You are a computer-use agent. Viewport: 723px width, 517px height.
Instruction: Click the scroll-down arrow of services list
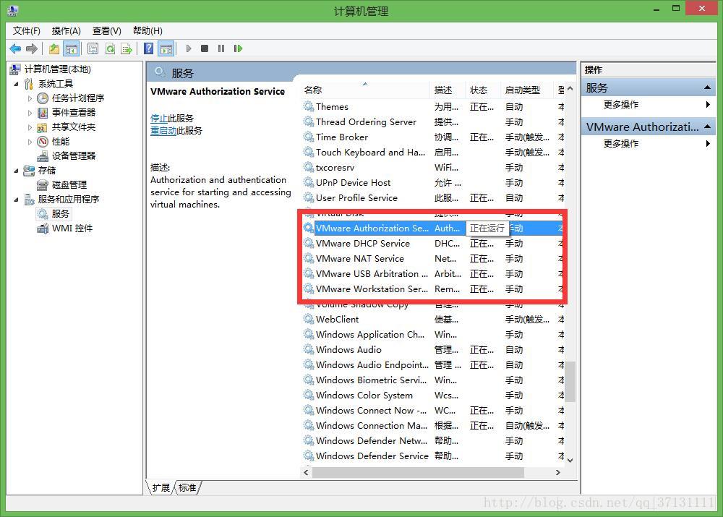[570, 460]
